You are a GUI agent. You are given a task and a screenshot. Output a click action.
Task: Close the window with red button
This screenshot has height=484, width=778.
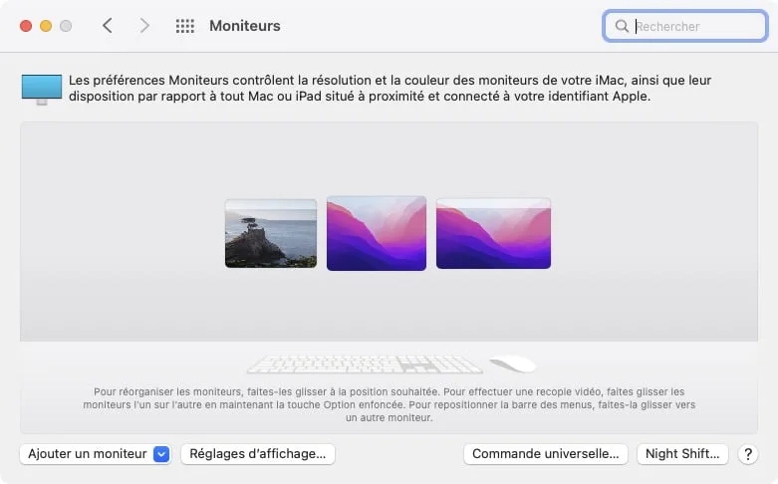point(26,26)
